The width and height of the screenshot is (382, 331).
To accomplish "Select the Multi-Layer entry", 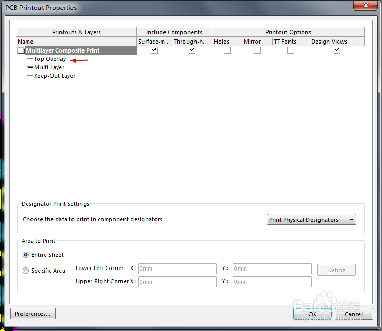I will point(49,67).
